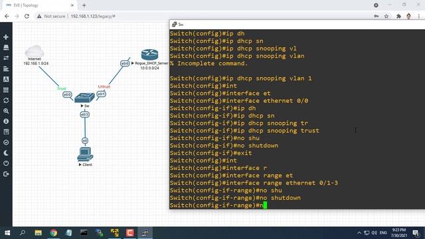Click the address bar URL 192.168.1.123/legacy
This screenshot has height=239, width=425.
(x=93, y=16)
